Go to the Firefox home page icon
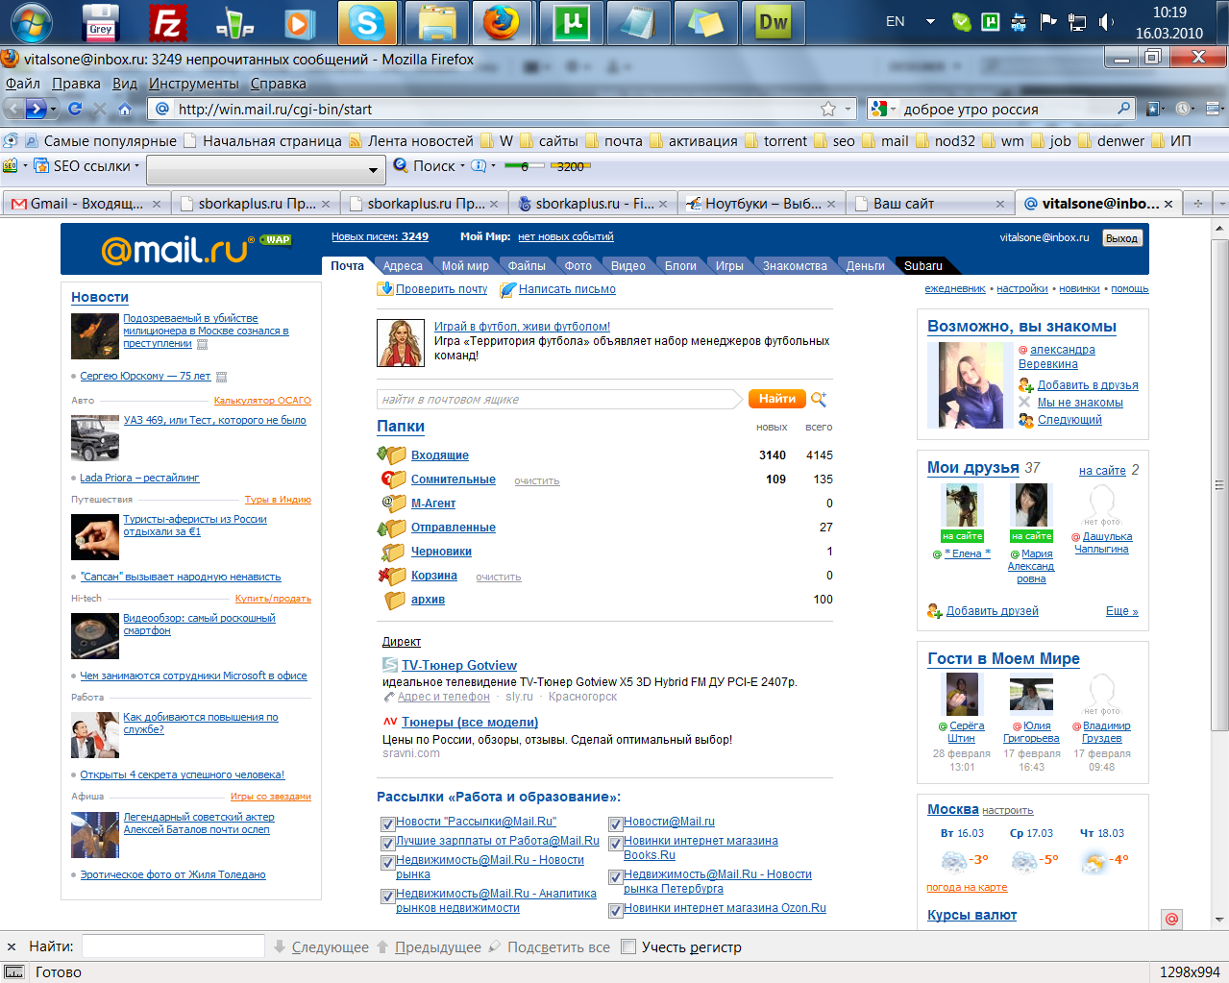Screen dimensions: 1229x983 click(125, 109)
